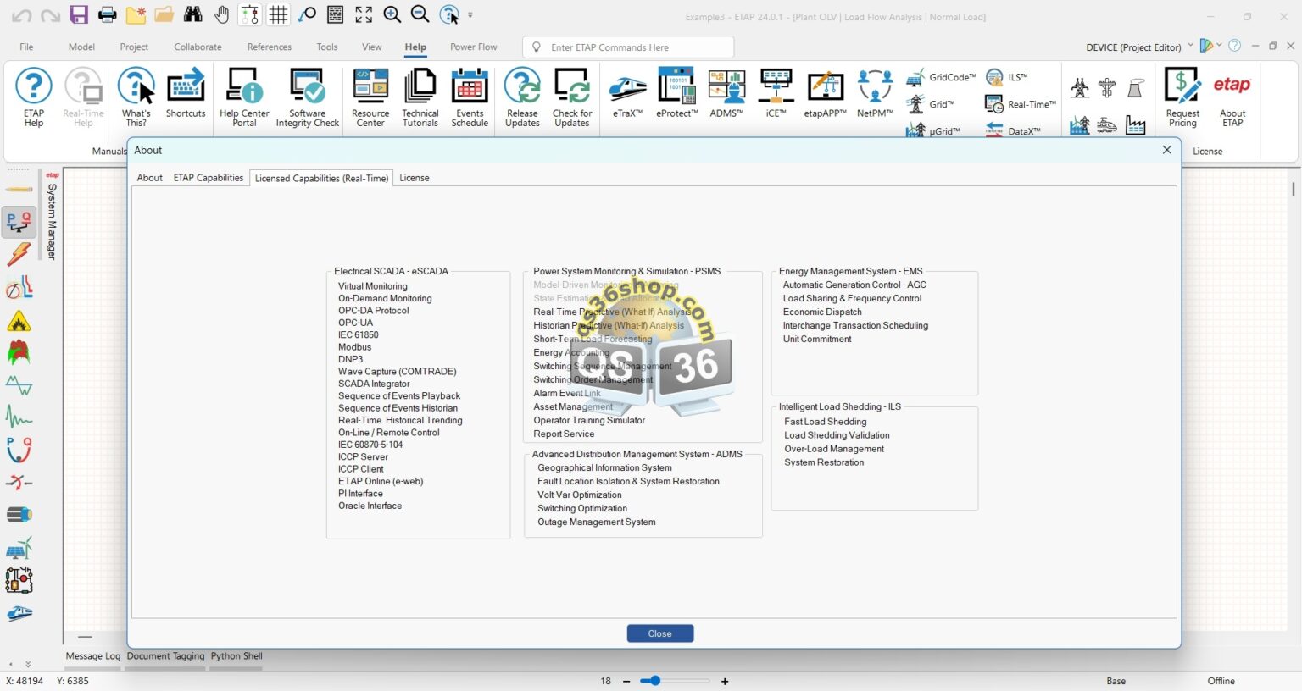Open the NetPM™ tool
Screen dimensions: 1302x691
pyautogui.click(x=874, y=93)
